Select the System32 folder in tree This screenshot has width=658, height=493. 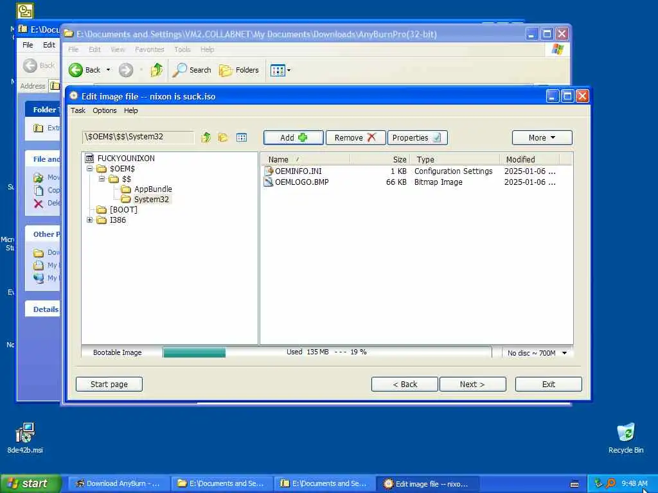click(x=151, y=200)
